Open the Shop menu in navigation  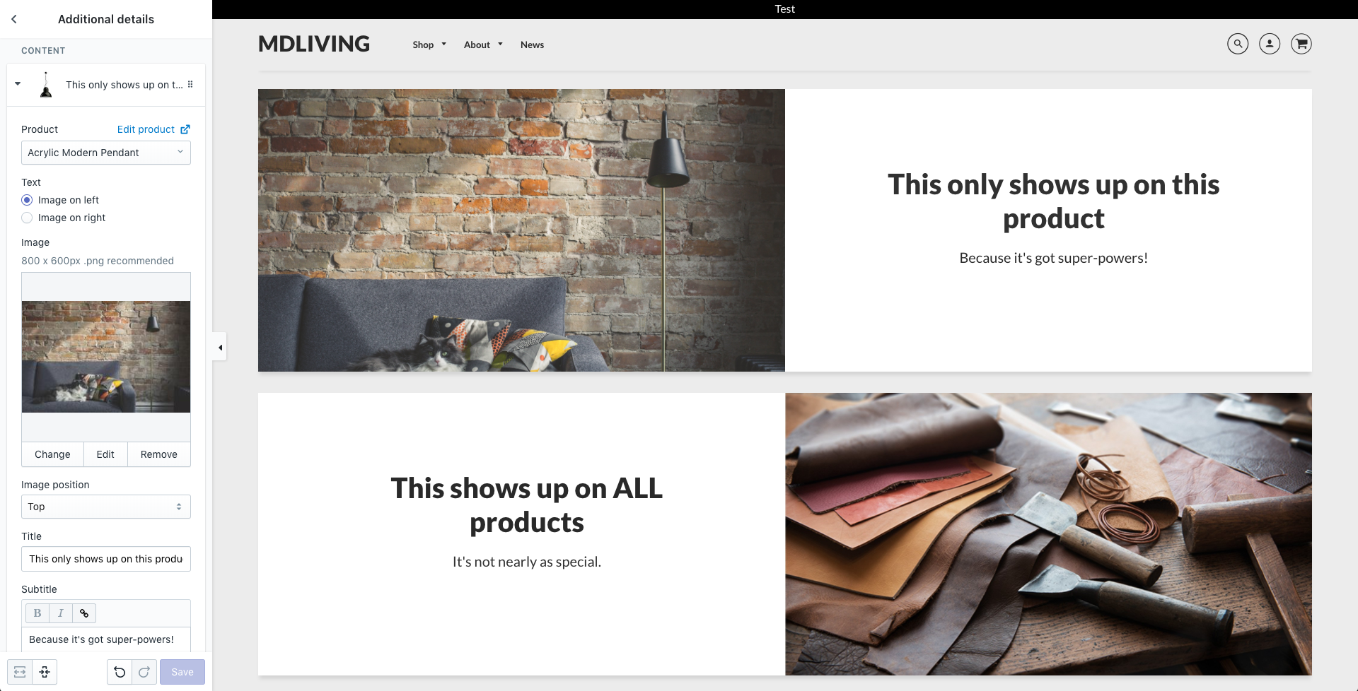[x=429, y=45]
